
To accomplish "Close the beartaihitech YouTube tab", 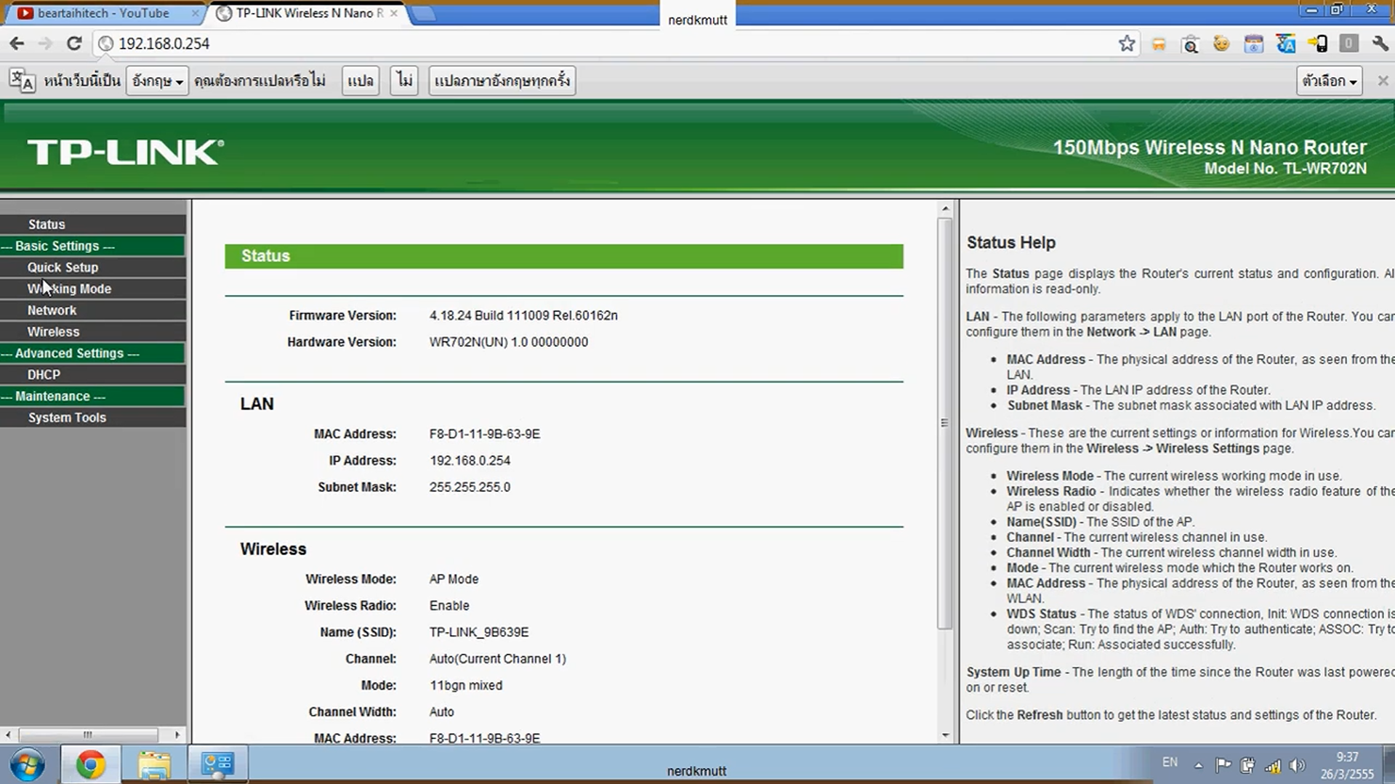I will tap(195, 13).
